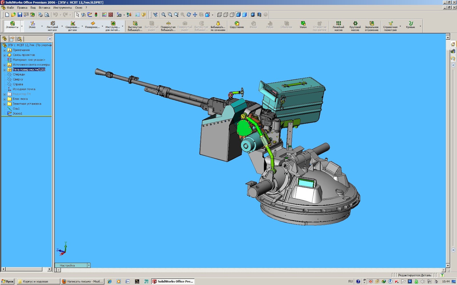Click the Линейный массив (Linear Pattern) tool
This screenshot has height=285, width=457.
coord(338,26)
